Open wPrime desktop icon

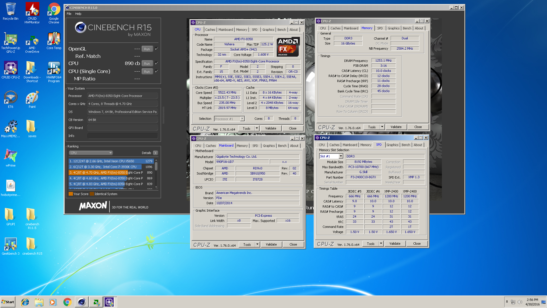click(x=11, y=158)
